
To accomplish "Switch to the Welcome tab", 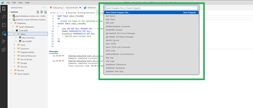I will [x=90, y=7].
